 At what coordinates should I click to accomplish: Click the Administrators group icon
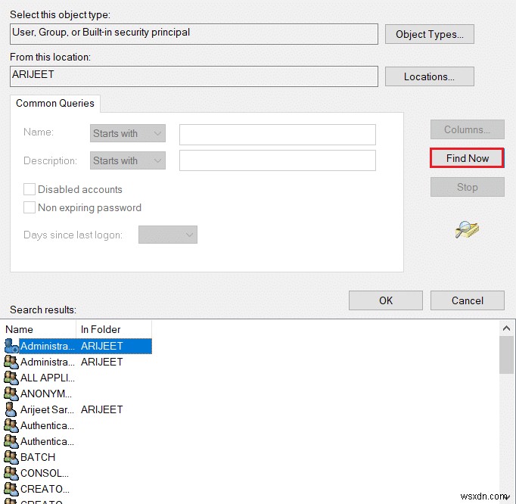[x=11, y=362]
